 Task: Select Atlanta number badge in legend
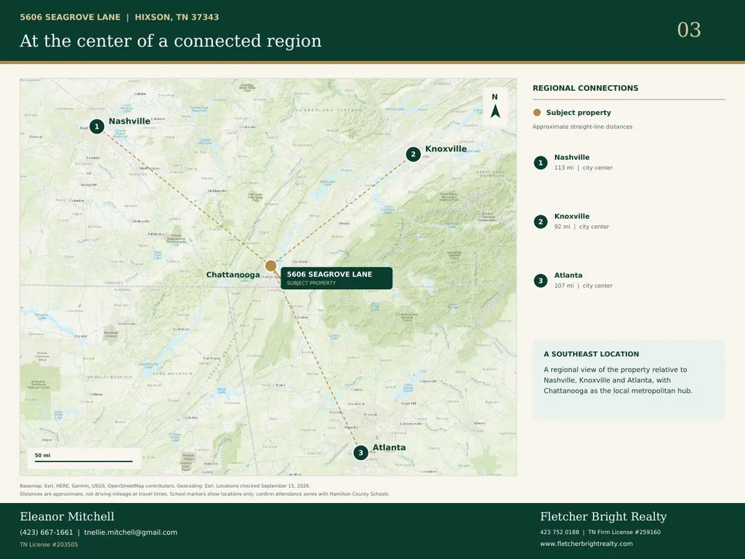pos(540,281)
